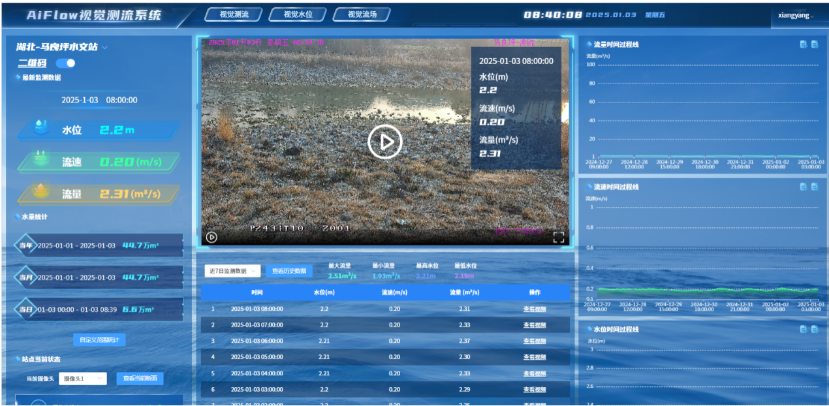Enter fullscreen mode on the video

tap(558, 238)
